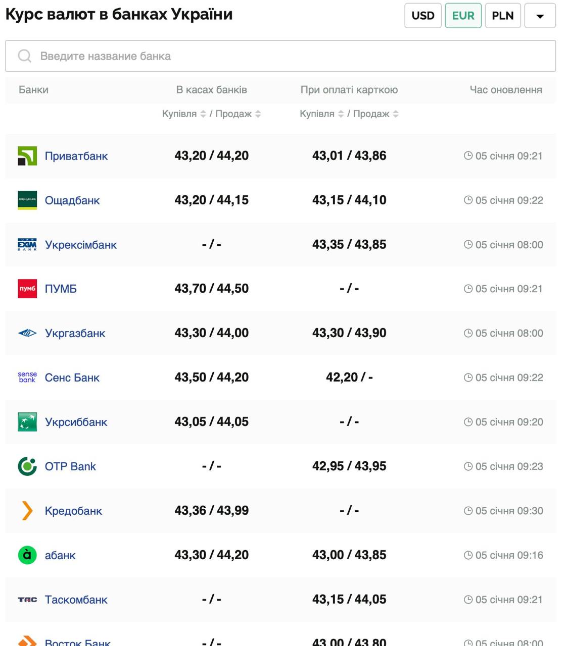The width and height of the screenshot is (568, 646).
Task: Switch to the PLN currency tab
Action: [x=503, y=16]
